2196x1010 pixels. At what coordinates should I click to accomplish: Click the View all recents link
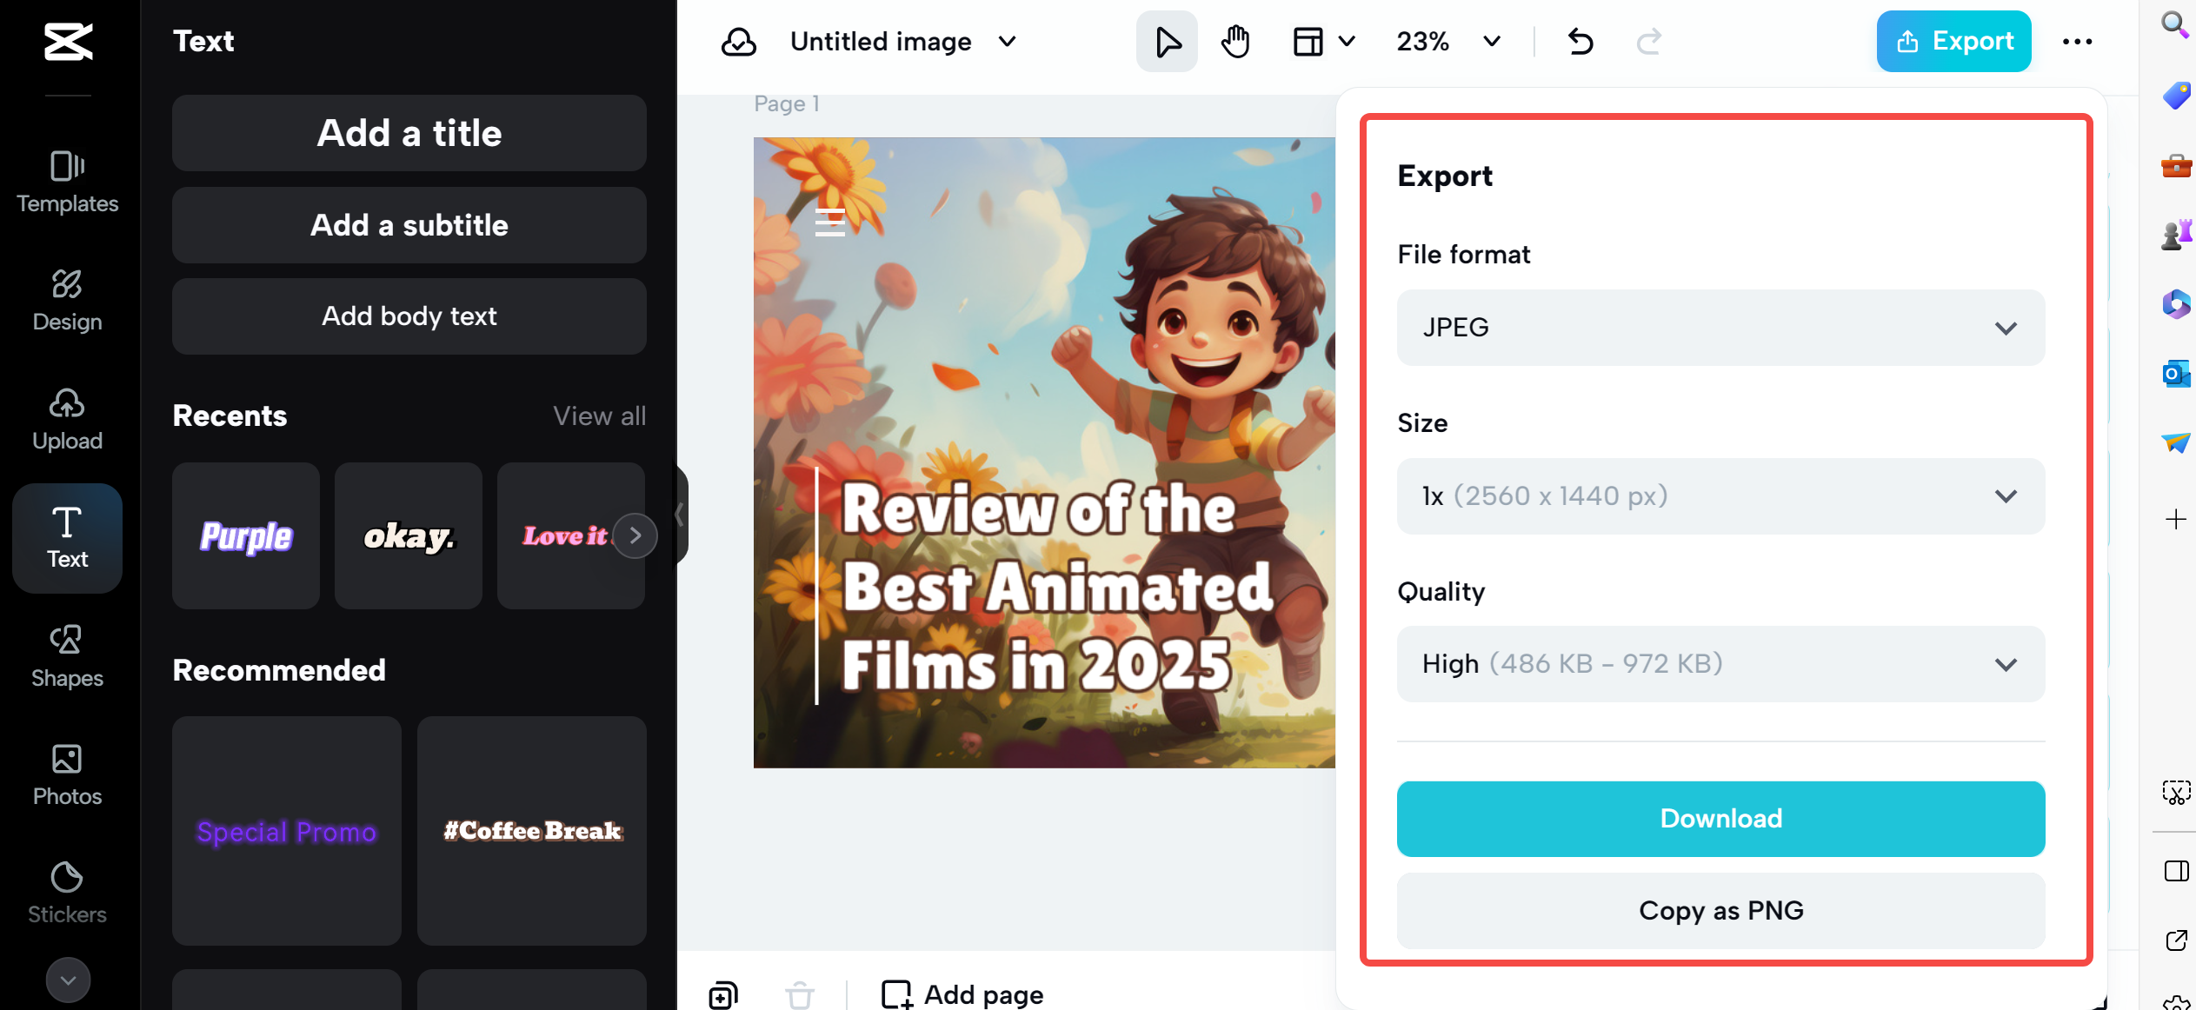pos(599,415)
